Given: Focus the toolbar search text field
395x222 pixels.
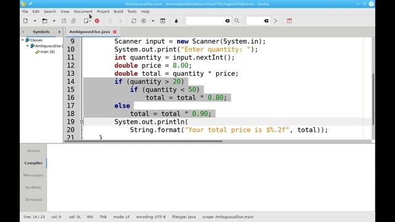Looking at the screenshot, I should click(x=204, y=21).
